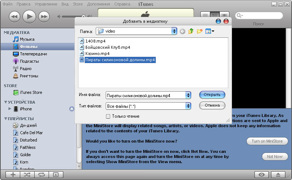Open the Disturbed playlist
This screenshot has height=180, width=292.
click(28, 140)
